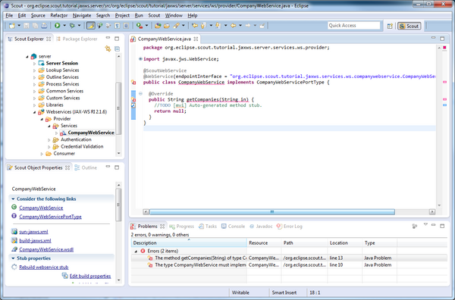Viewport: 455px width, 300px height.
Task: Open the CompanyWebServicePortType link
Action: 50,217
